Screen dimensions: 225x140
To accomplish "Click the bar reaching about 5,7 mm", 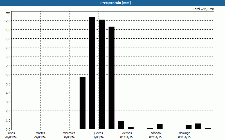I will (x=82, y=103).
